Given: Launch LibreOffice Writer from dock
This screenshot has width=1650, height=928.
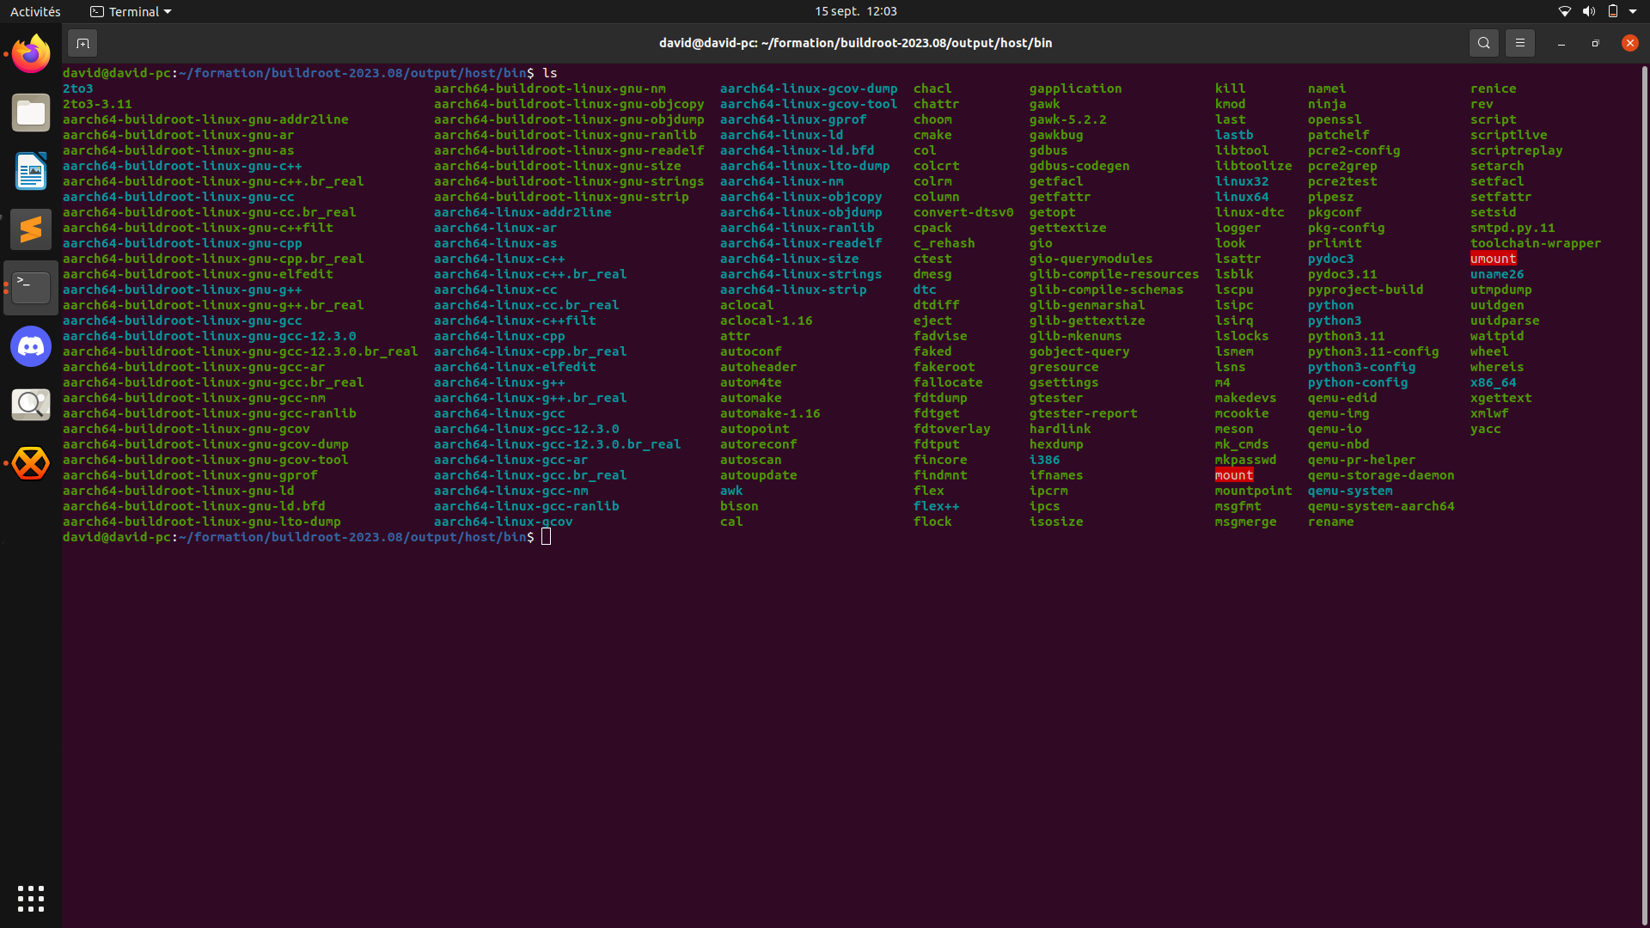Looking at the screenshot, I should tap(31, 171).
